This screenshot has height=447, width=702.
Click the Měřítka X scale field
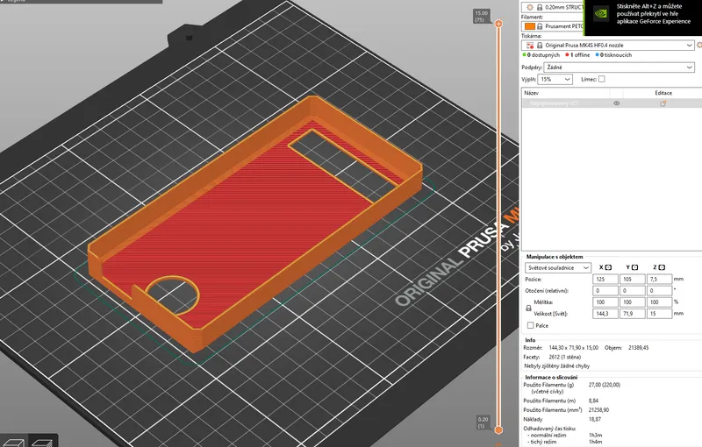coord(605,302)
